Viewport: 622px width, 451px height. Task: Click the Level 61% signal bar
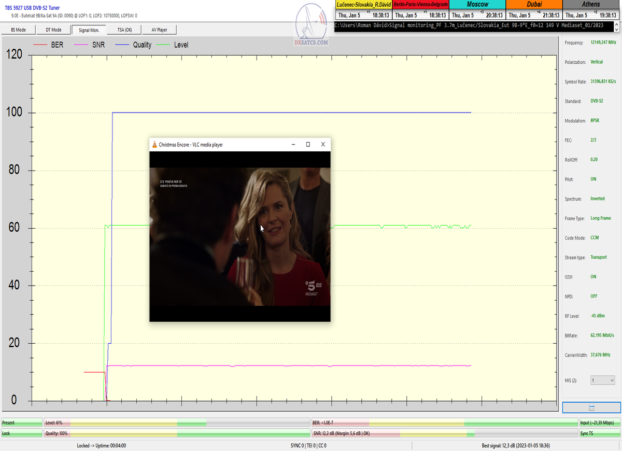point(176,423)
